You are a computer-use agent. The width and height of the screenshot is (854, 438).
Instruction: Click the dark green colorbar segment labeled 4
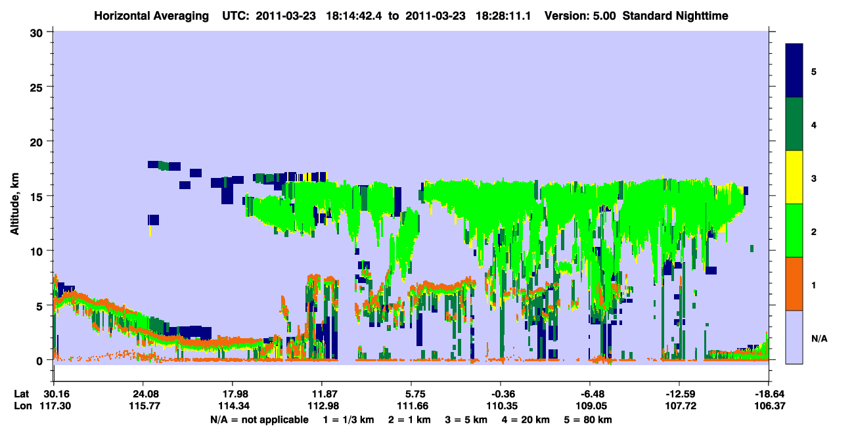tap(794, 124)
